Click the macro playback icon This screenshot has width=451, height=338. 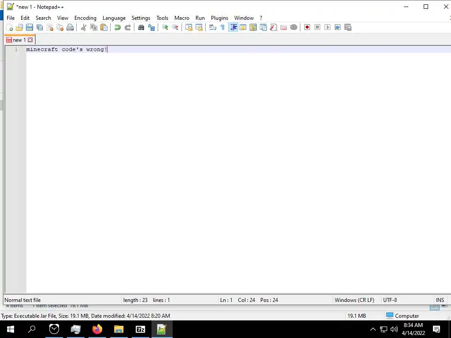[327, 27]
